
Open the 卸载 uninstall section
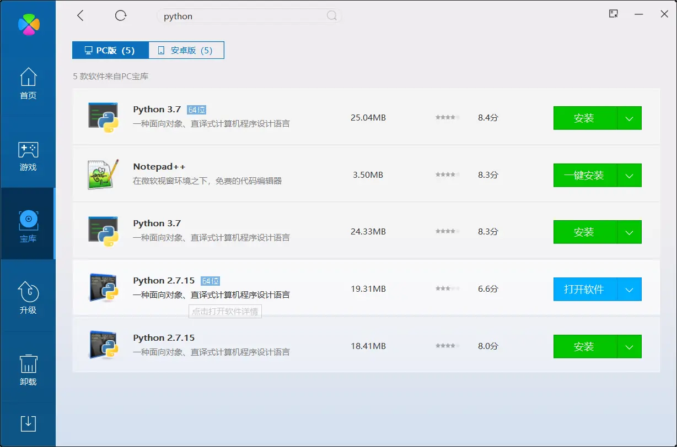(x=28, y=369)
